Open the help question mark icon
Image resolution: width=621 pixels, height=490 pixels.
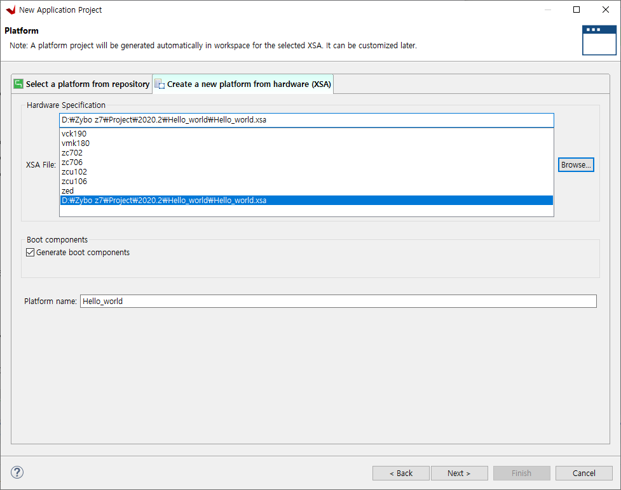[x=17, y=472]
